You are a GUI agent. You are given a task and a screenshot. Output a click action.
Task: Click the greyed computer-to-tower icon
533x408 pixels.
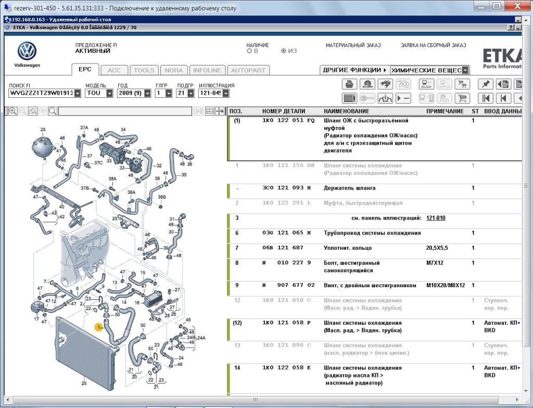426,98
